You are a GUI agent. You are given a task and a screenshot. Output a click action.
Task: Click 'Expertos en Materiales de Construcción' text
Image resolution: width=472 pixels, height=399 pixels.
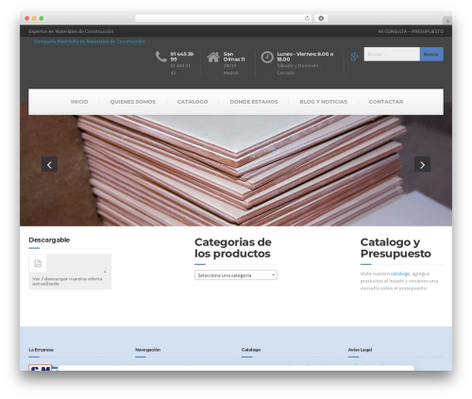point(71,31)
